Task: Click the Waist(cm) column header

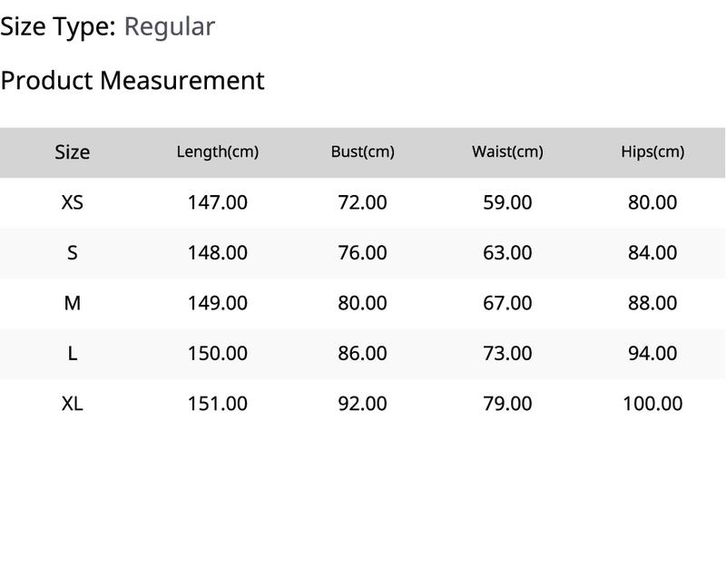Action: point(507,152)
